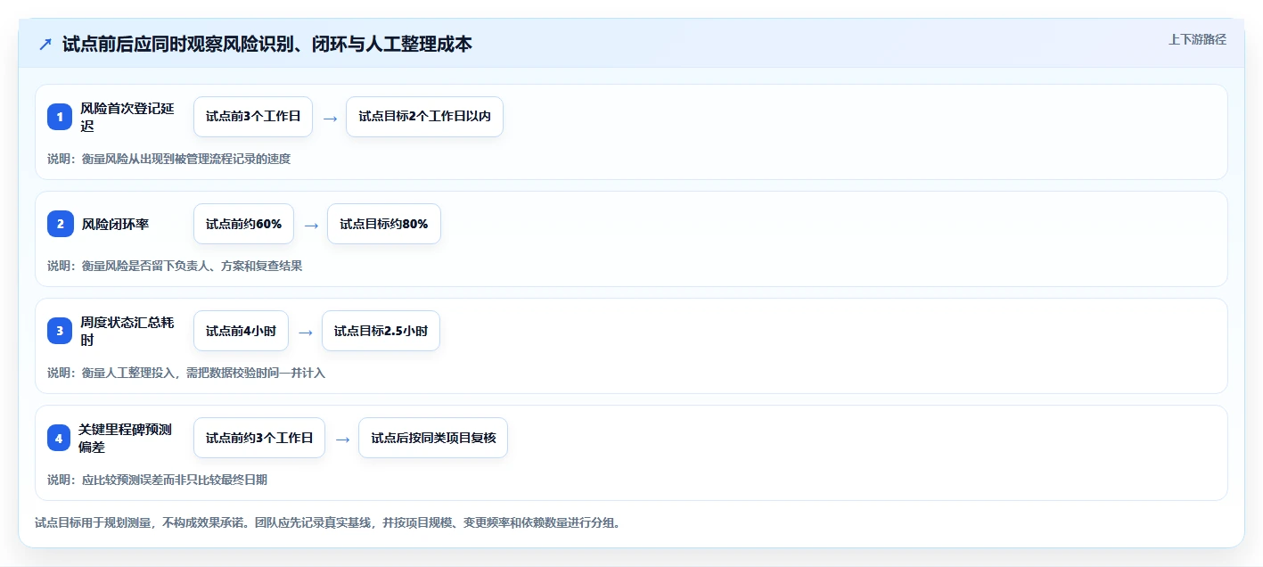Click the number 3 badge for 周度状态汇总耗时
This screenshot has height=567, width=1263.
pyautogui.click(x=60, y=331)
